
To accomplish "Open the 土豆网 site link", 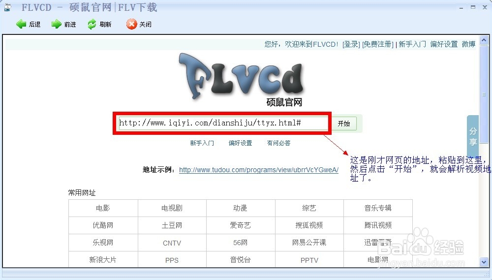I will tap(172, 225).
